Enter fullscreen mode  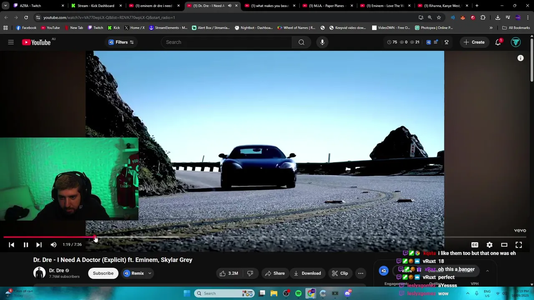click(x=519, y=245)
